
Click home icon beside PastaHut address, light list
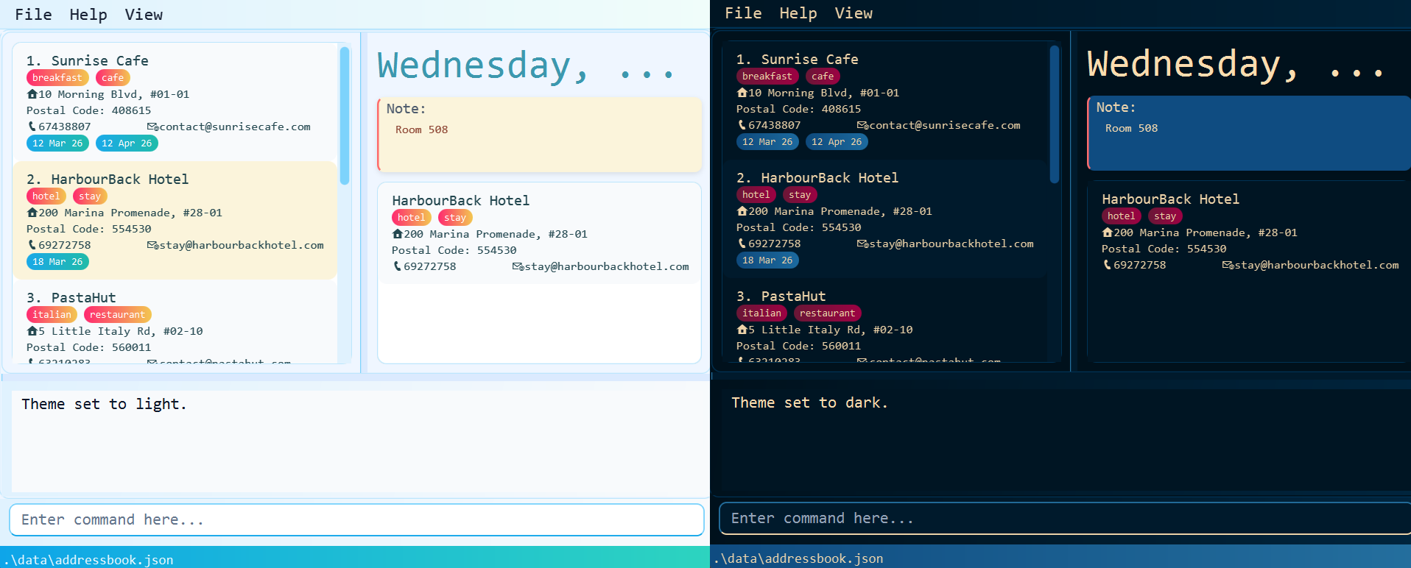click(32, 331)
